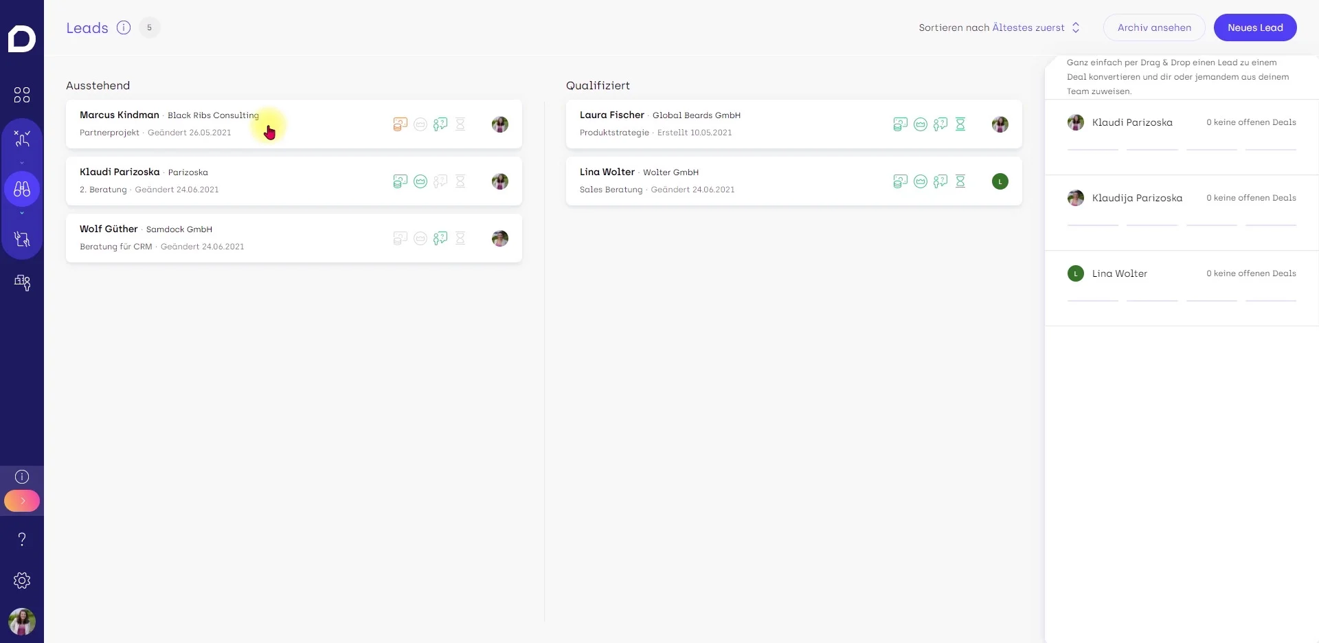Click timing hourglass on Lina Wolter lead
Screen dimensions: 1319x643
coord(960,181)
